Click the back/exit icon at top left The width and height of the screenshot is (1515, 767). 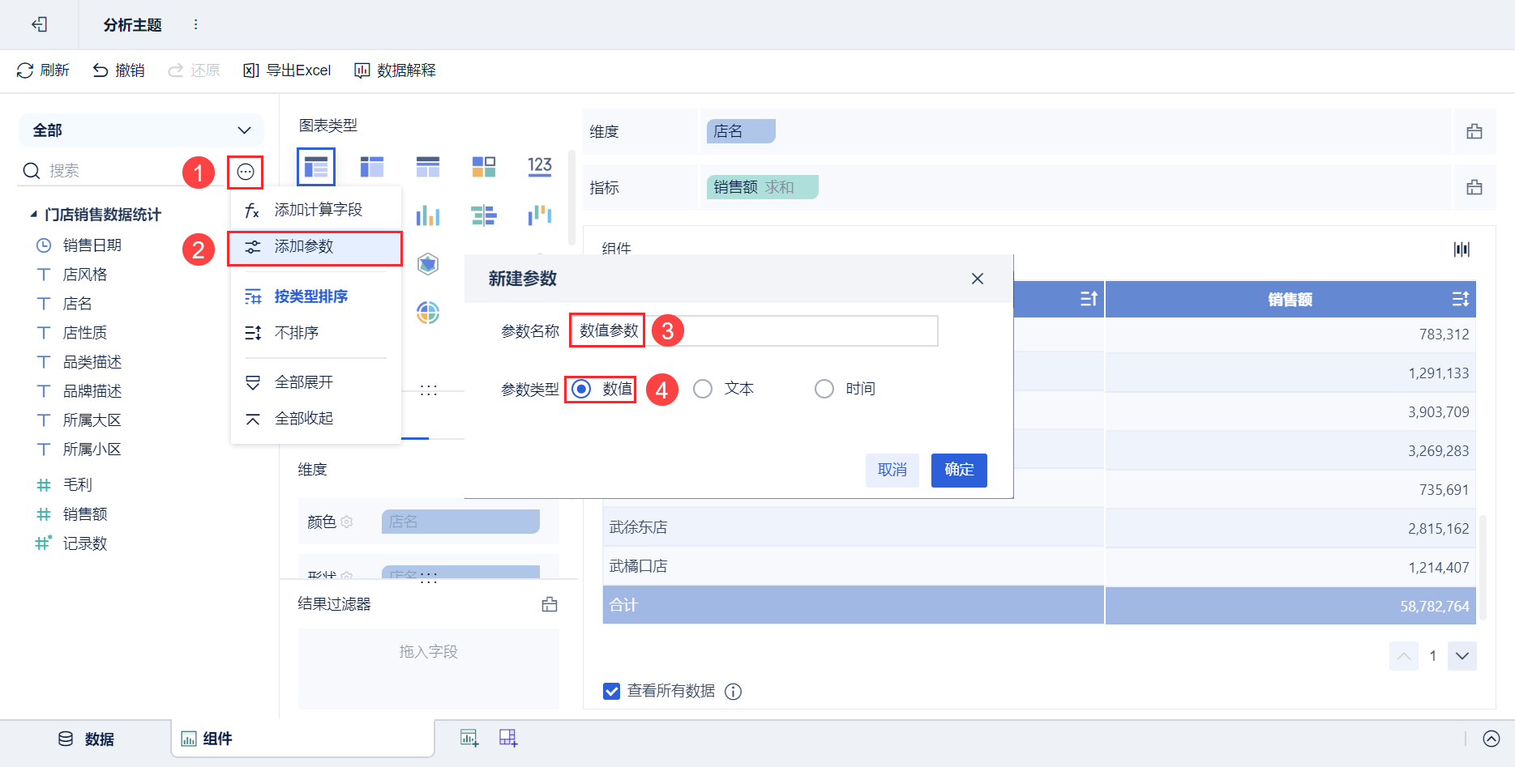[39, 24]
